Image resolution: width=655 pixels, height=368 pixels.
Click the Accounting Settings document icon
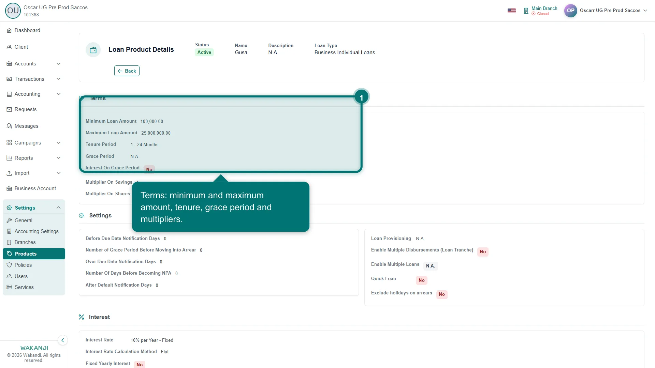click(x=9, y=231)
